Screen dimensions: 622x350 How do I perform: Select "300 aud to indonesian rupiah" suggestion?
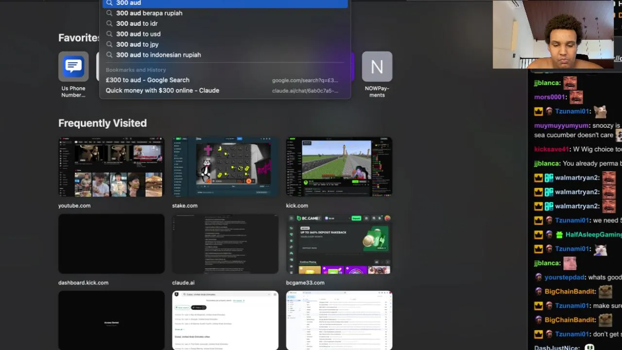click(225, 55)
